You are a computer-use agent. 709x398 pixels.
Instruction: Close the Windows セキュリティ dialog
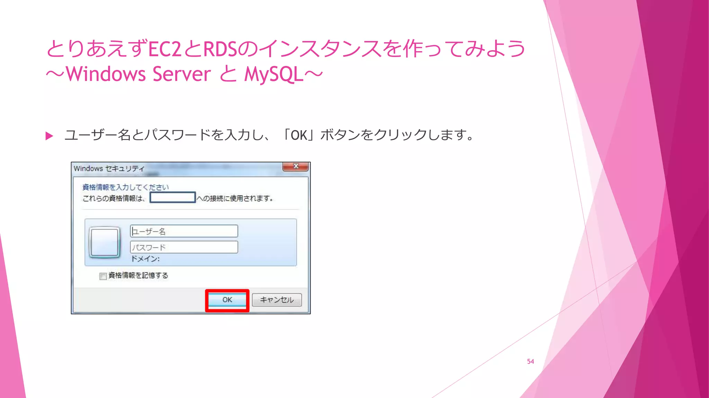295,167
